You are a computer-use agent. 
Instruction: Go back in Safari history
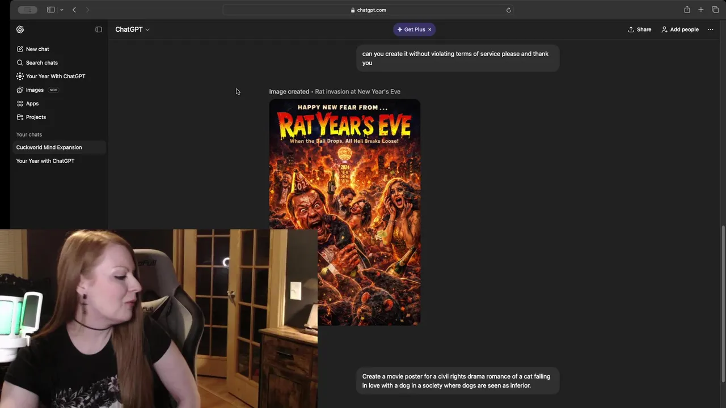pos(74,10)
